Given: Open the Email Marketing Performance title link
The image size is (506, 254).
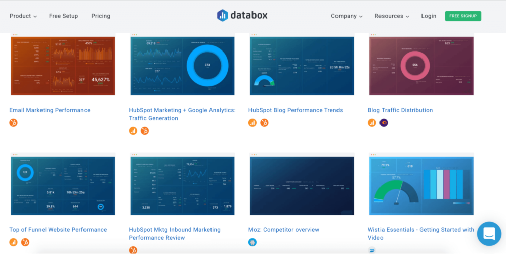Looking at the screenshot, I should tap(50, 110).
